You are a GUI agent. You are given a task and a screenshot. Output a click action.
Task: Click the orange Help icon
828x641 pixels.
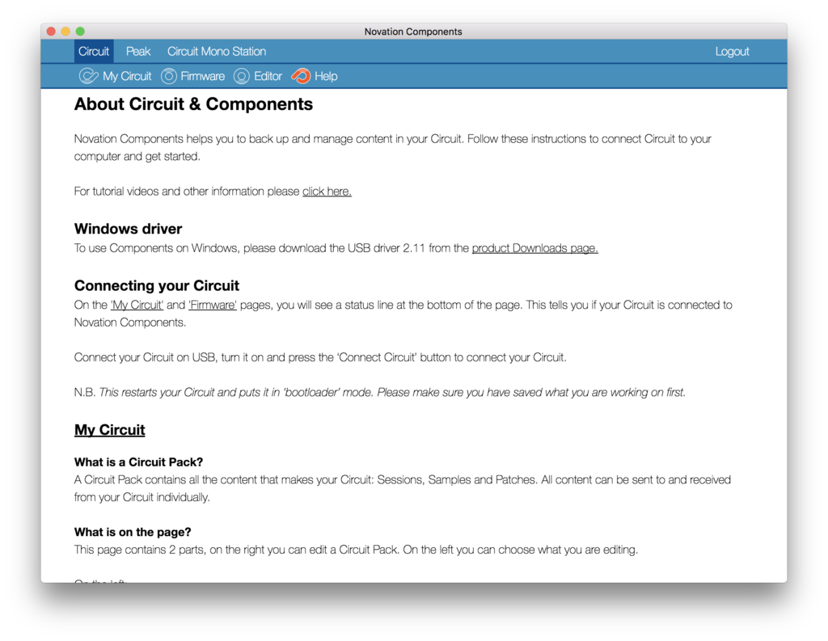pyautogui.click(x=301, y=76)
